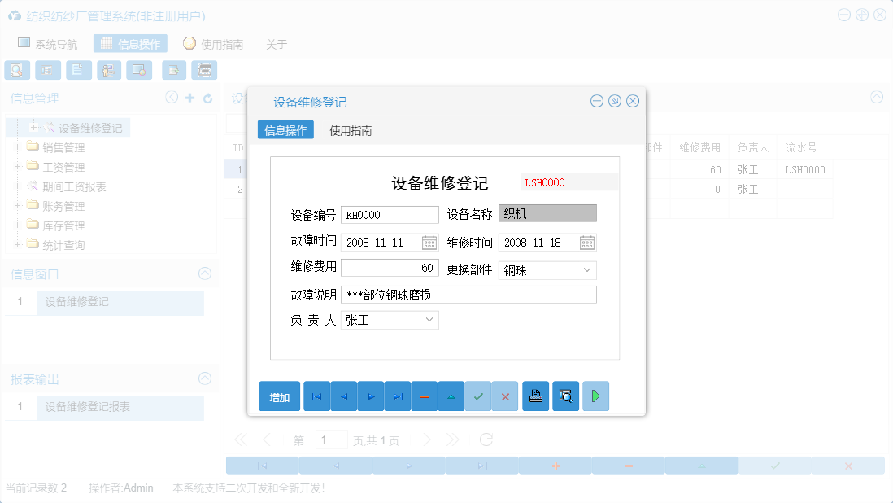893x503 pixels.
Task: Select the first record navigation icon
Action: [x=316, y=396]
